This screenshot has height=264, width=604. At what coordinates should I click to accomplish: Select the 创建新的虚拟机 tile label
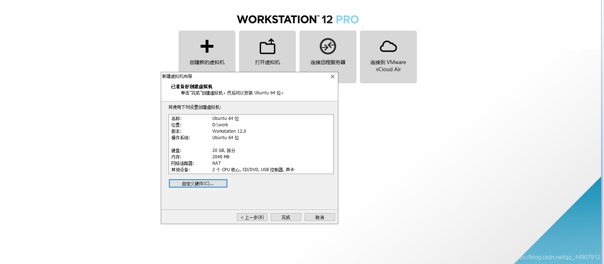pyautogui.click(x=207, y=62)
